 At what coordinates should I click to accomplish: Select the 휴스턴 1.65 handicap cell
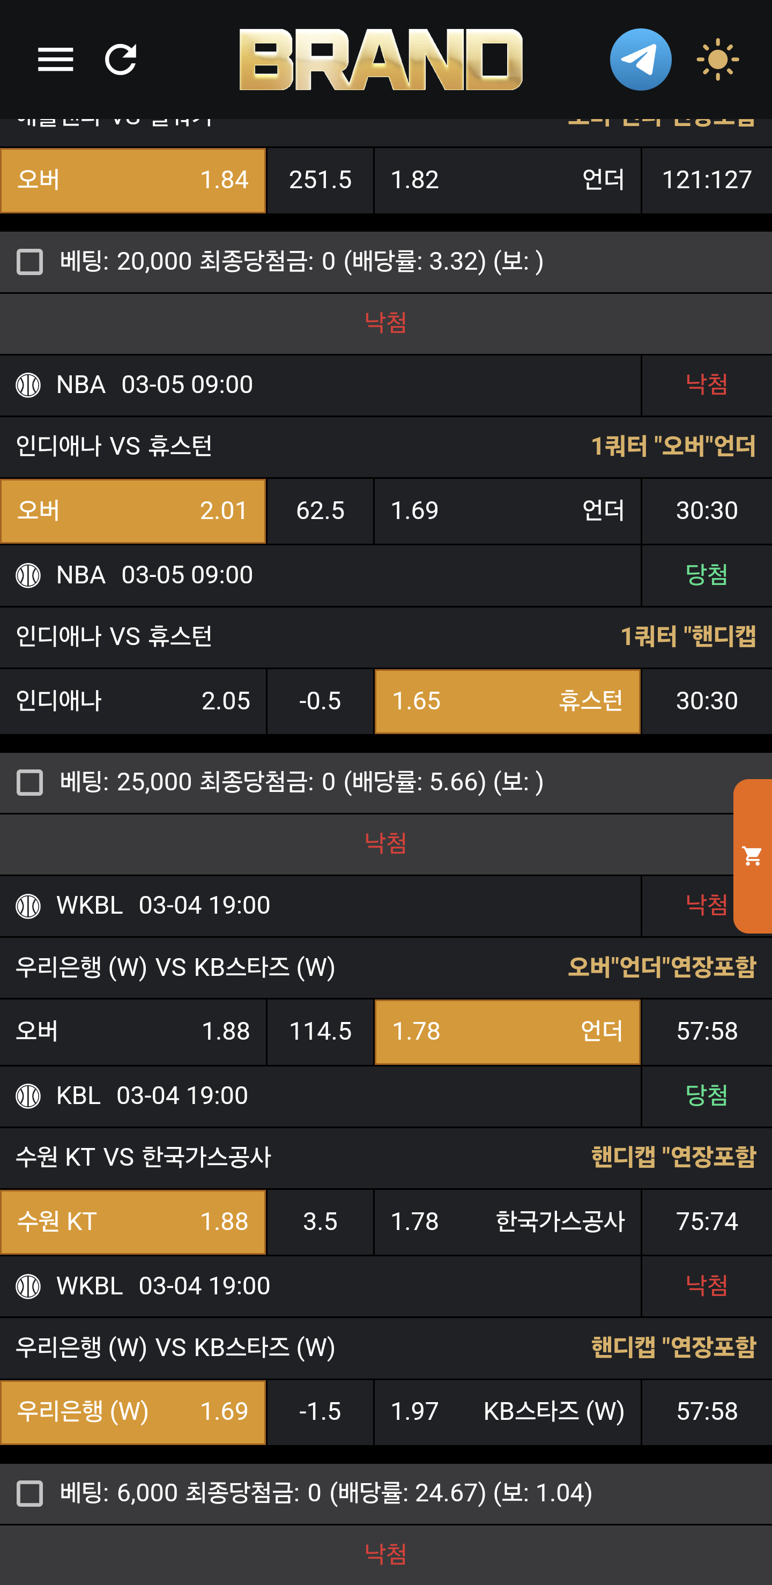(x=508, y=701)
